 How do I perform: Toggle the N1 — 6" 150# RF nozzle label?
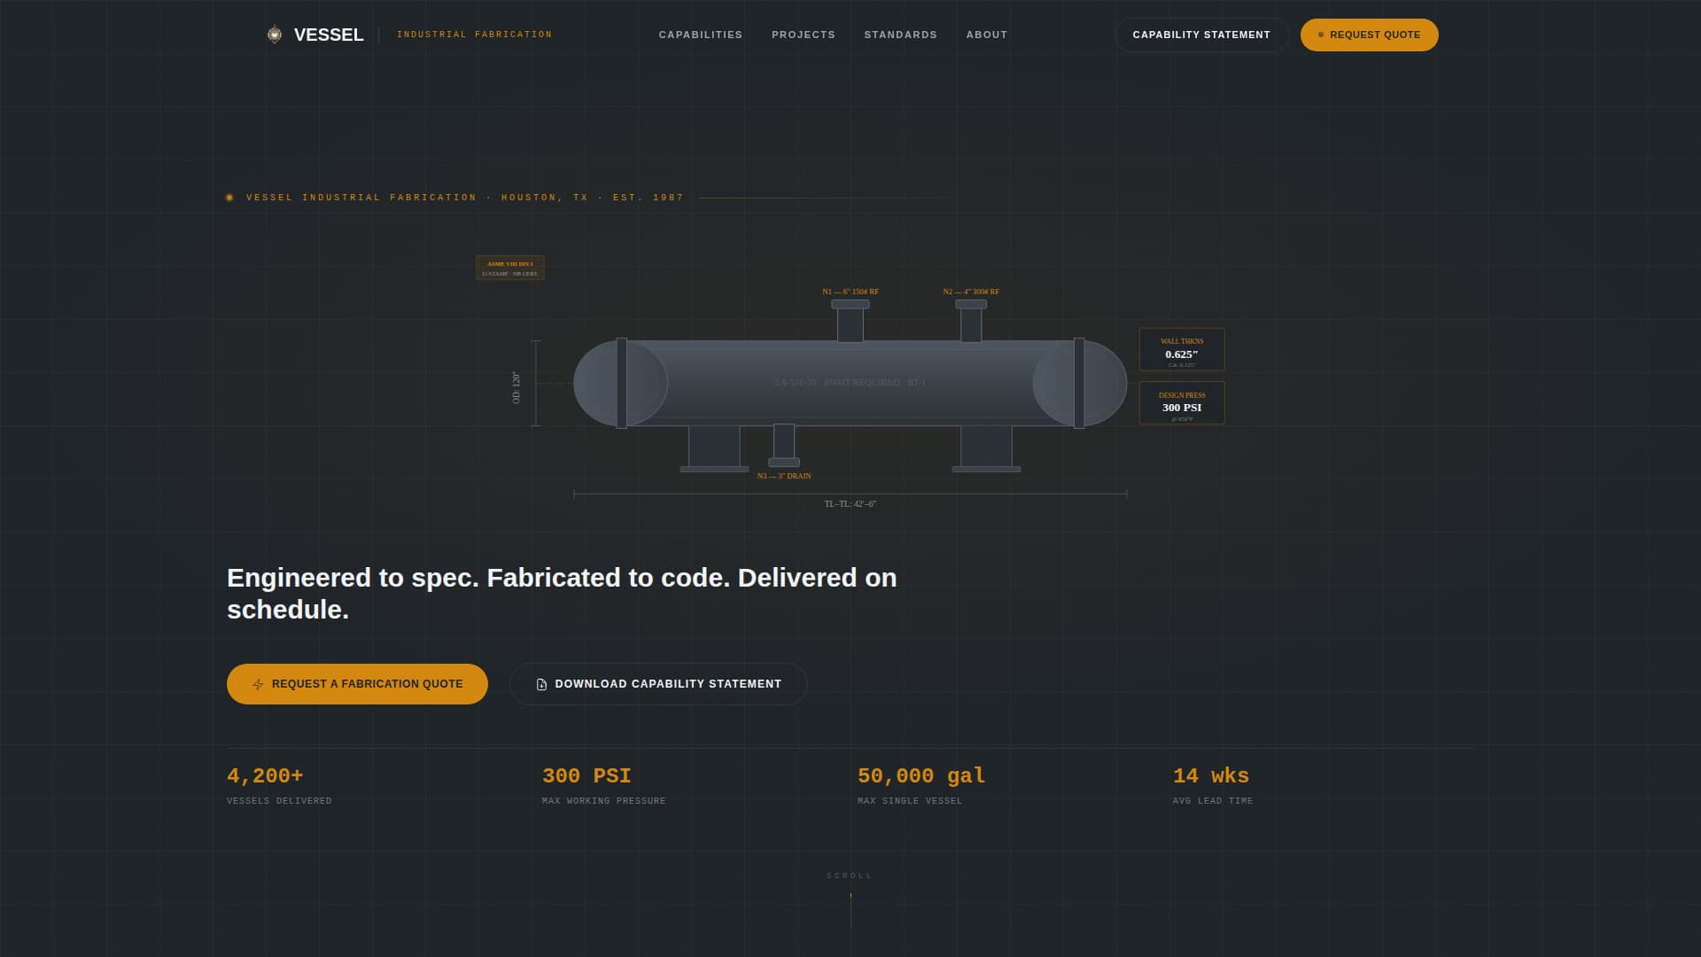tap(850, 291)
